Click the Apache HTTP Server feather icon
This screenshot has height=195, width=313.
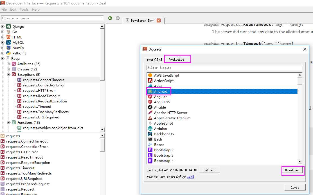tap(150, 113)
